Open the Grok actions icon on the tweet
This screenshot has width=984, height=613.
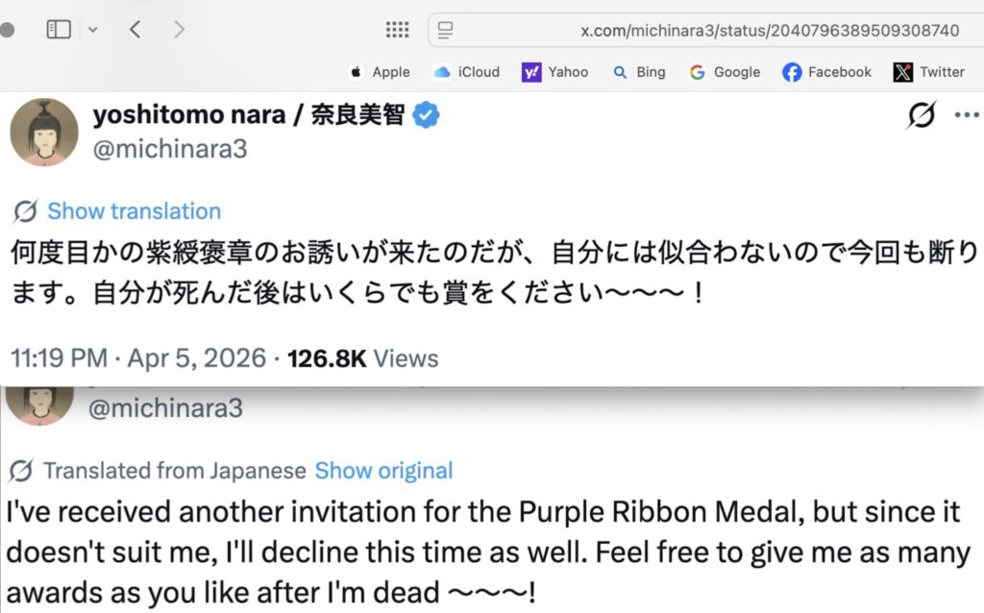point(922,115)
